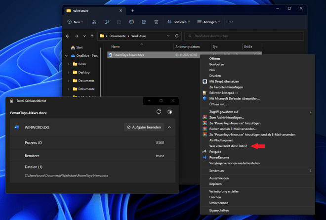The height and width of the screenshot is (220, 326).
Task: Select Vorgängerversionen wiederherstellen
Action: 234,163
